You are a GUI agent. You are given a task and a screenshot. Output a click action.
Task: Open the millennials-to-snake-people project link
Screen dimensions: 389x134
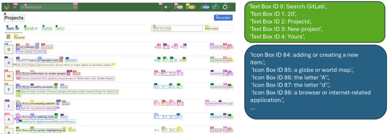(x=48, y=74)
